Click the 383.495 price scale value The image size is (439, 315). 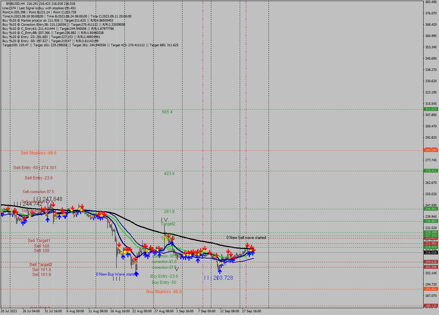tap(430, 2)
